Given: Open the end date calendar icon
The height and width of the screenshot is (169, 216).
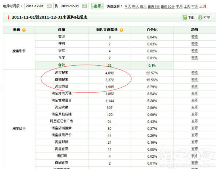Looking at the screenshot, I should [85, 6].
